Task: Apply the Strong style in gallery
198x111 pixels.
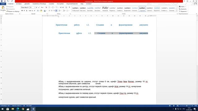Action: click(142, 9)
